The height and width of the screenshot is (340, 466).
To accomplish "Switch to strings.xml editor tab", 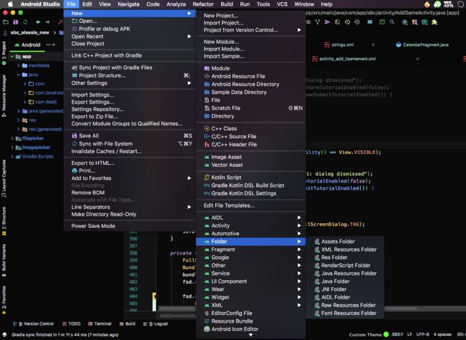I will pyautogui.click(x=343, y=45).
